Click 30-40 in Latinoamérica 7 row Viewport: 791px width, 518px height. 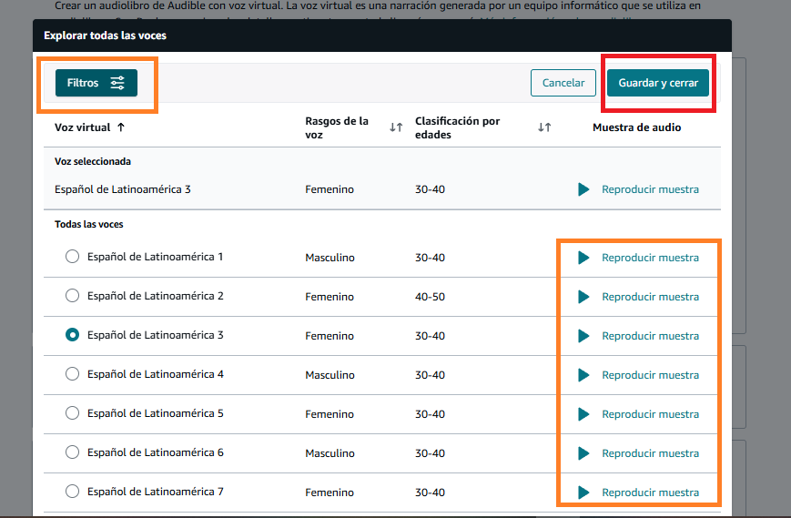pyautogui.click(x=430, y=493)
